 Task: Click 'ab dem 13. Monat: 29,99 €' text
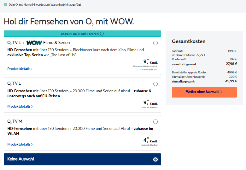189,55
